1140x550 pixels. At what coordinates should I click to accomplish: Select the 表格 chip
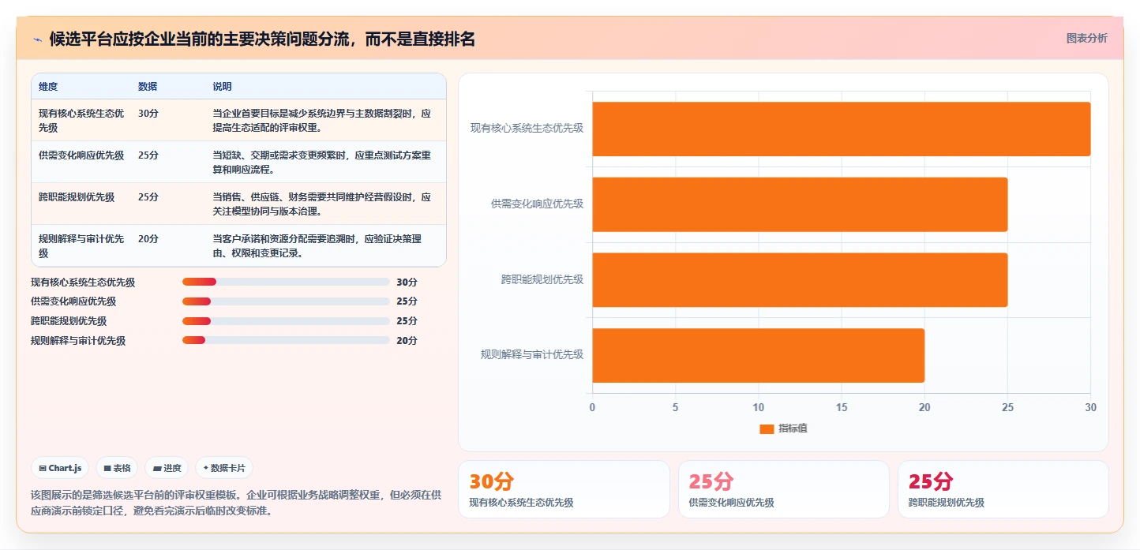point(117,468)
